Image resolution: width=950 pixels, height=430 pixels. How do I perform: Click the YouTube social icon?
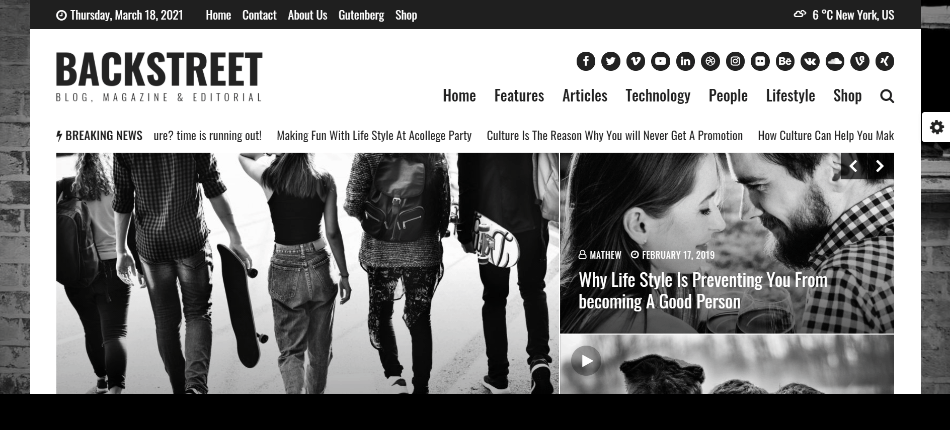point(661,61)
